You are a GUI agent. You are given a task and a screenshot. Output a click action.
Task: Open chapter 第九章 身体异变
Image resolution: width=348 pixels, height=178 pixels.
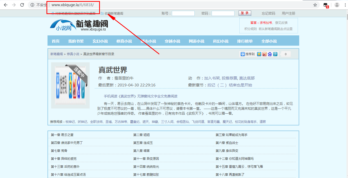(227, 151)
